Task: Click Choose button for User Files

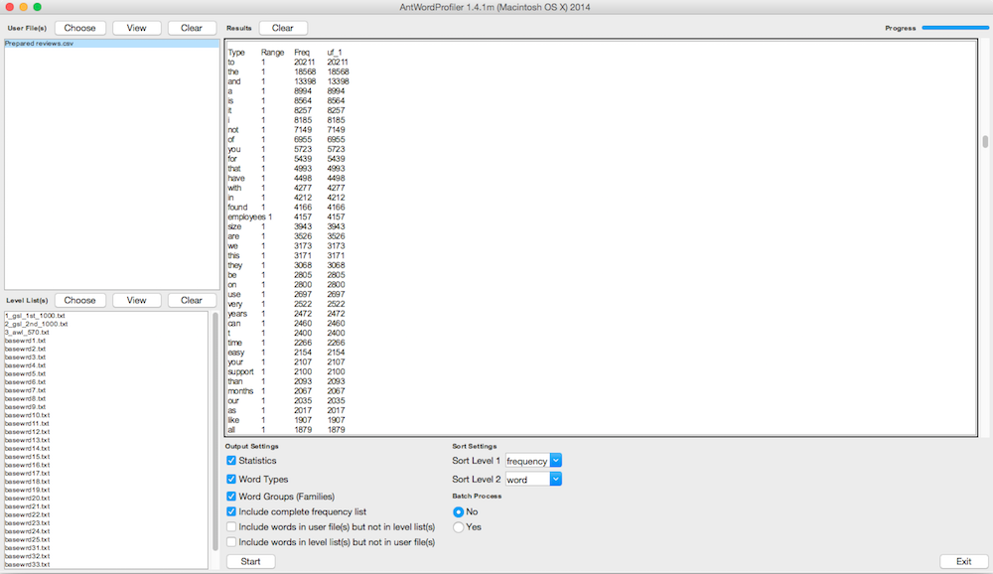Action: click(80, 28)
